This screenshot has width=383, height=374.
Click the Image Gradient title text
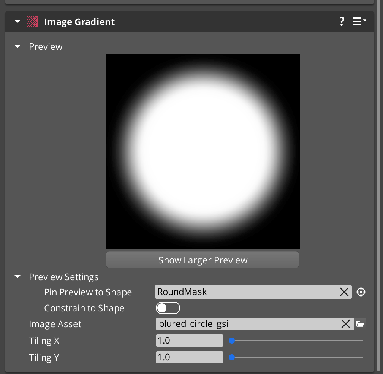coord(79,22)
